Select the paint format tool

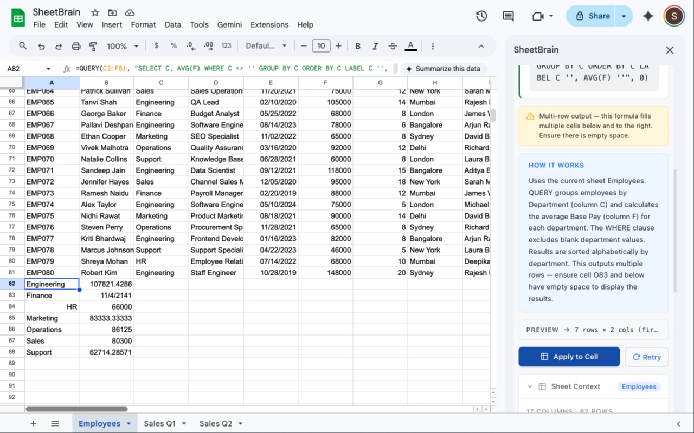pos(93,46)
